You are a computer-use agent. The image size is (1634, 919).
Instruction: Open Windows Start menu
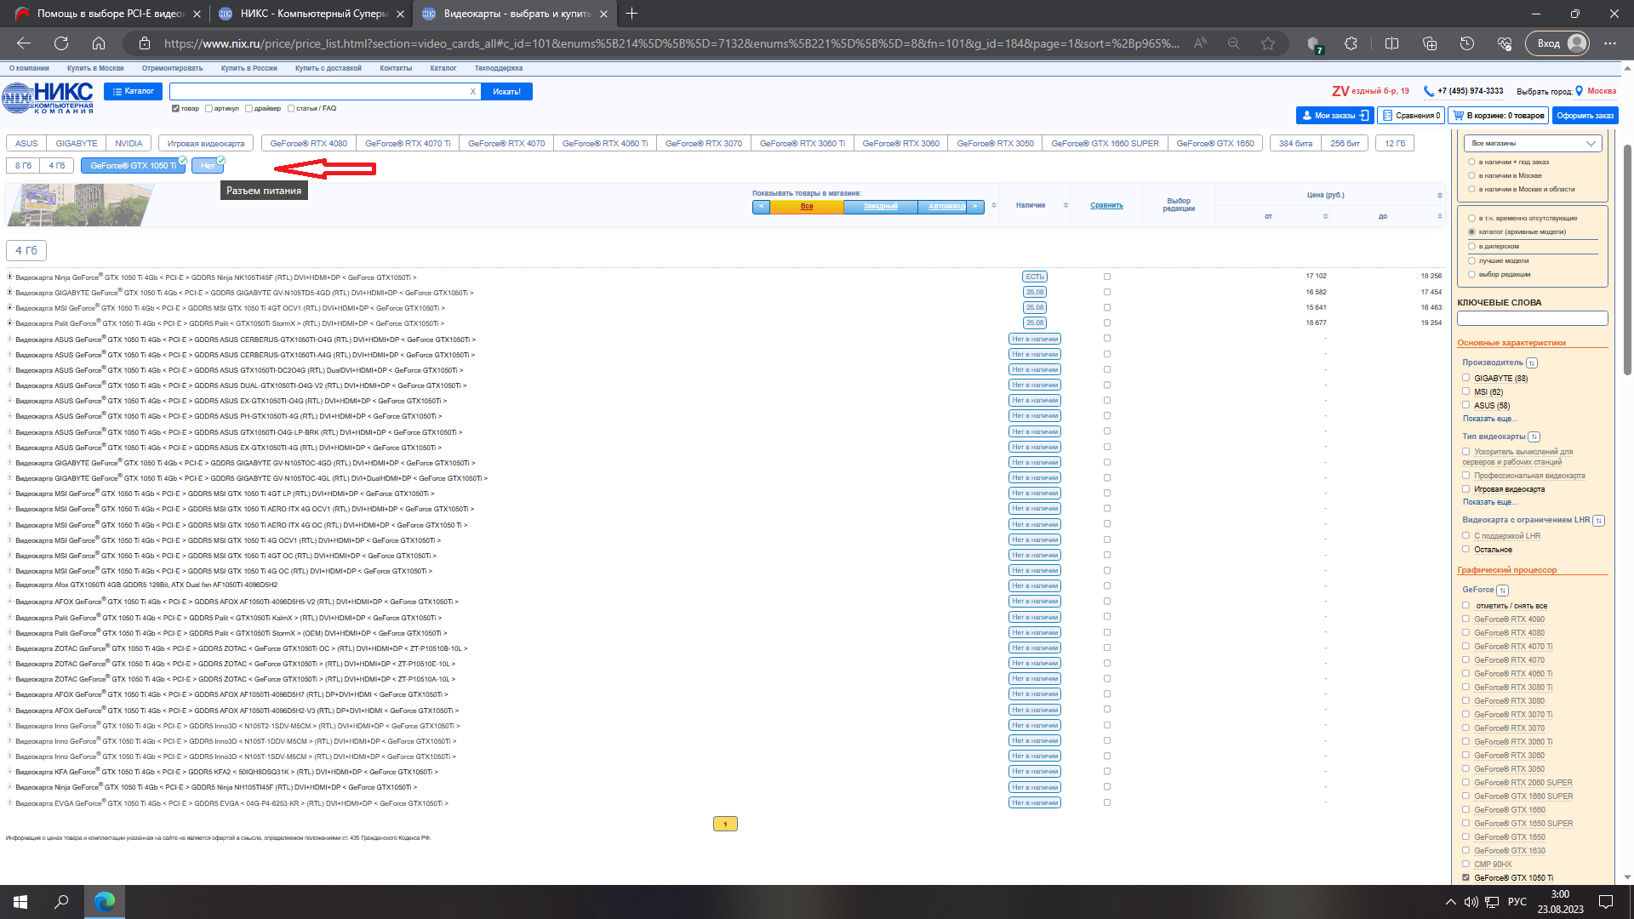[x=20, y=901]
